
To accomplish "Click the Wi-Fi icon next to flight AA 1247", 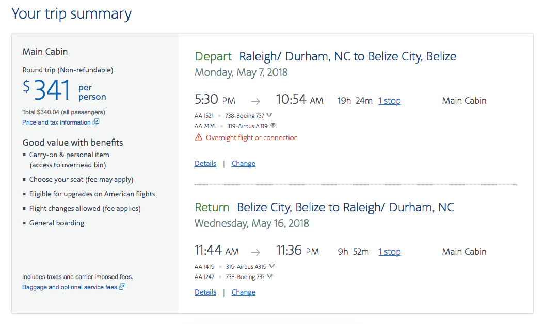I will [270, 276].
